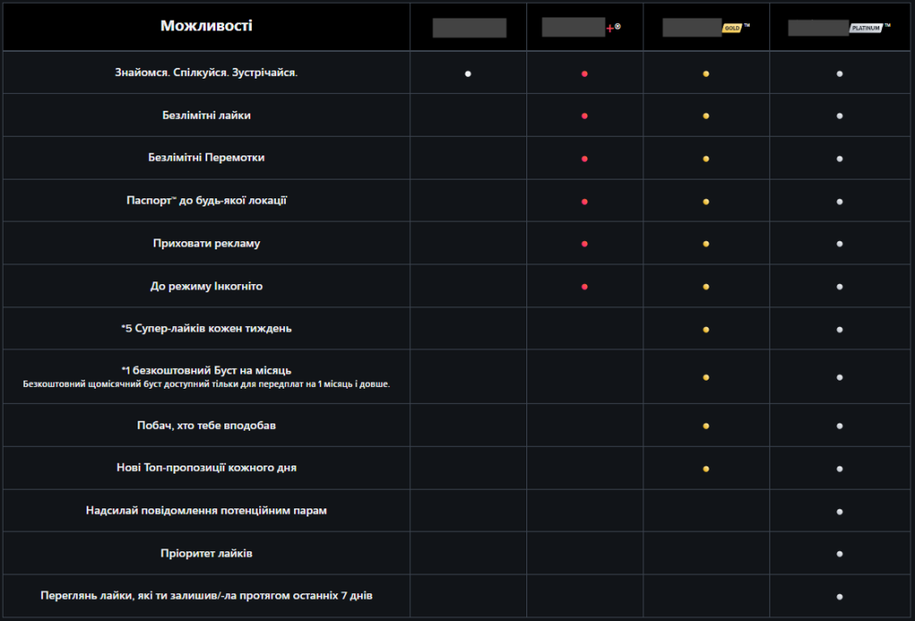Click the free monthly Boost footnote text
915x621 pixels.
click(206, 384)
